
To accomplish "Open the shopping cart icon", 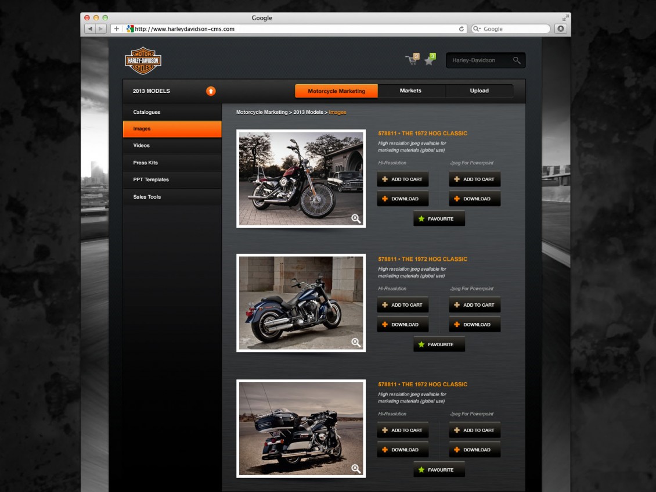I will (412, 60).
